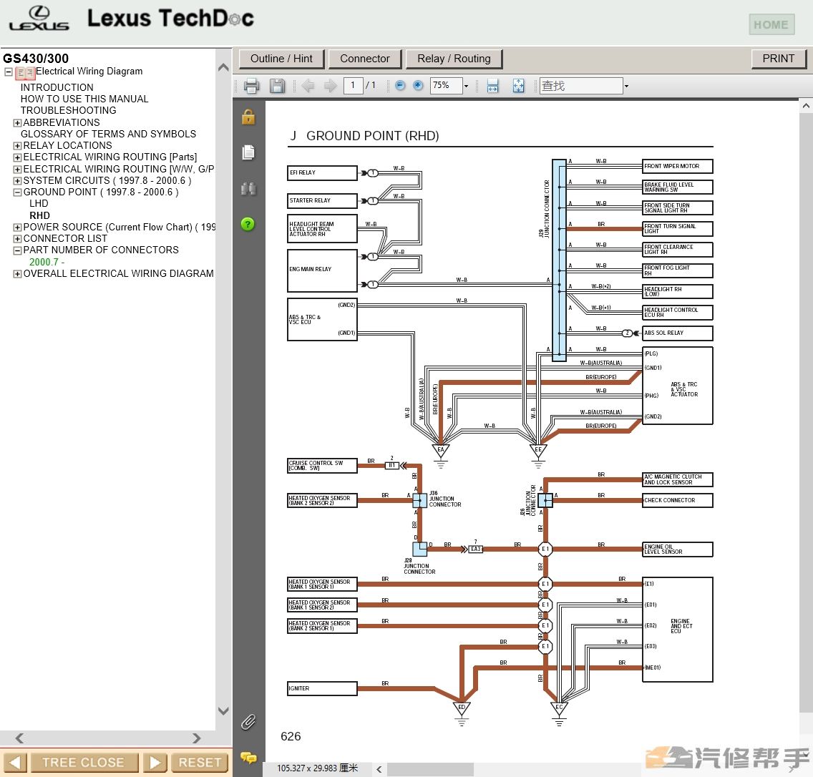813x777 pixels.
Task: Click the zoom percentage 75% field
Action: (x=446, y=86)
